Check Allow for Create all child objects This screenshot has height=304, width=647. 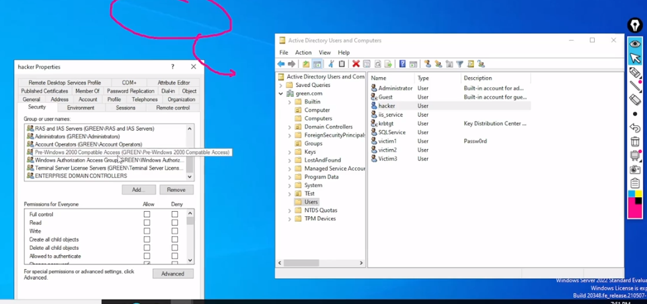pyautogui.click(x=147, y=239)
